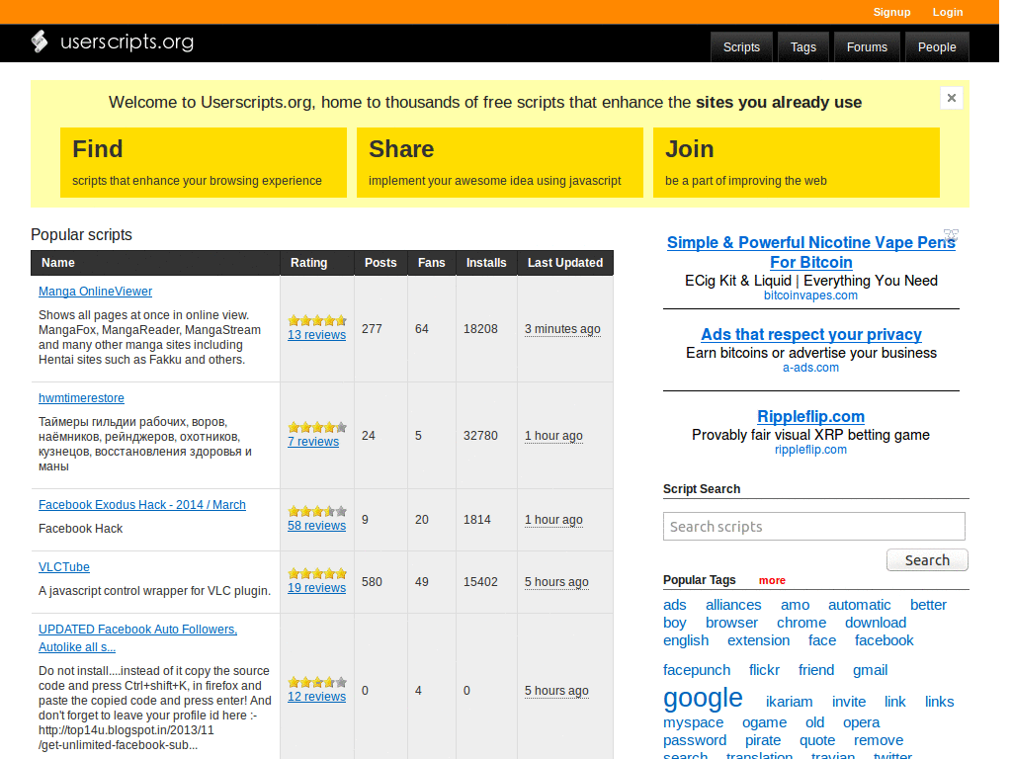1012x759 pixels.
Task: Select the password tag
Action: pos(695,740)
